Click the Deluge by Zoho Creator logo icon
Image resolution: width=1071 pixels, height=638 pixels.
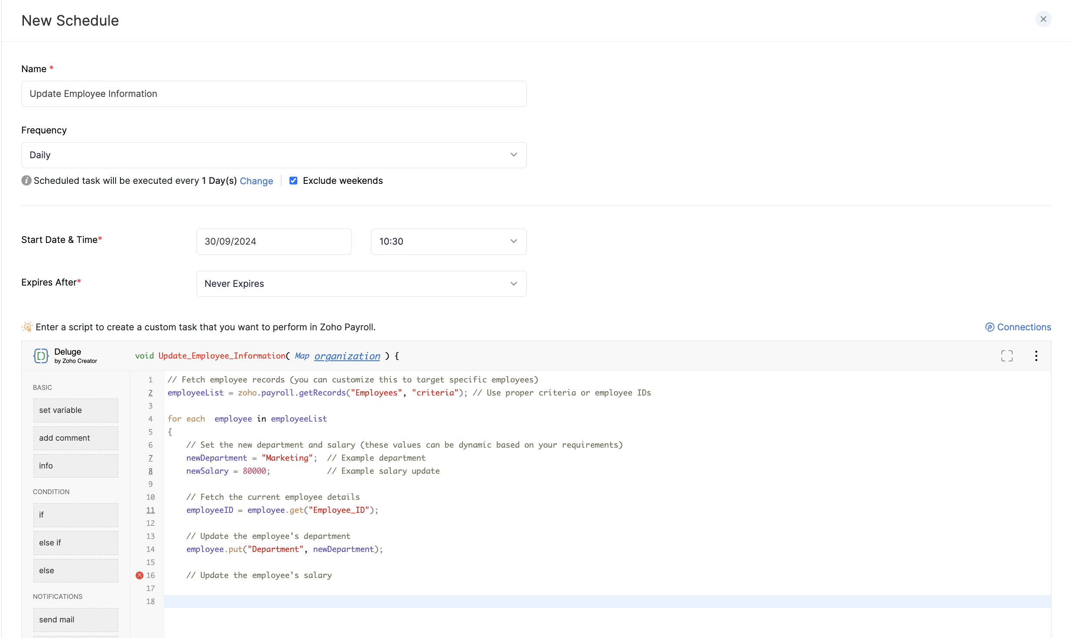(40, 356)
